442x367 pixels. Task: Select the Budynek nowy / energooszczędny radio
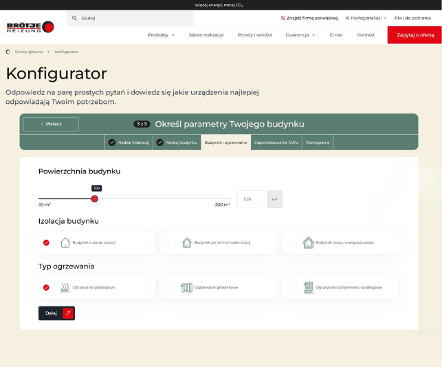289,242
